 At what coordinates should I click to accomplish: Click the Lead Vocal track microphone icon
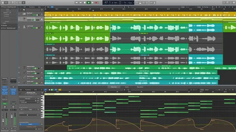[24, 27]
